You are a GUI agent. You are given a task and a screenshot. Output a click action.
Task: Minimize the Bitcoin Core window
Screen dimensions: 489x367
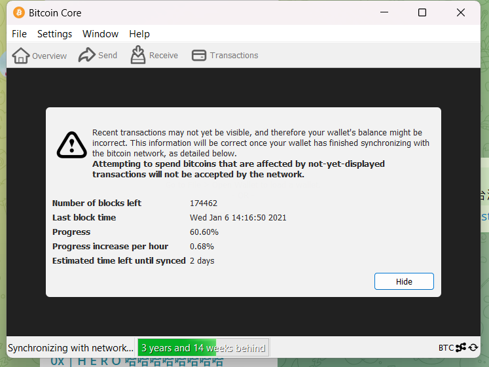[x=384, y=12]
